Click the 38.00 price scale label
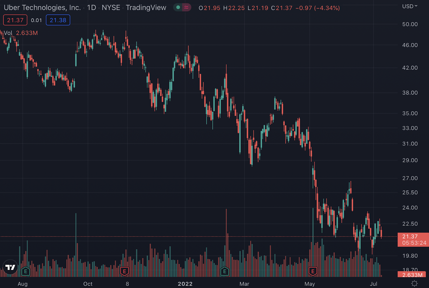This screenshot has width=429, height=288. tap(410, 93)
